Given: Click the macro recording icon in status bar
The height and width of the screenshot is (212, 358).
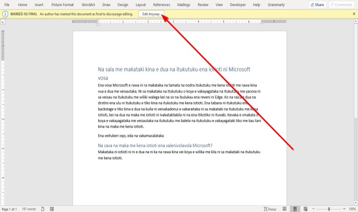Looking at the screenshot, I should (x=52, y=209).
